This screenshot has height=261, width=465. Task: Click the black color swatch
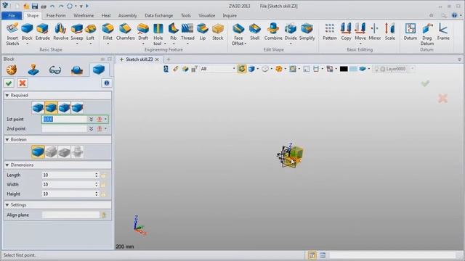[344, 69]
